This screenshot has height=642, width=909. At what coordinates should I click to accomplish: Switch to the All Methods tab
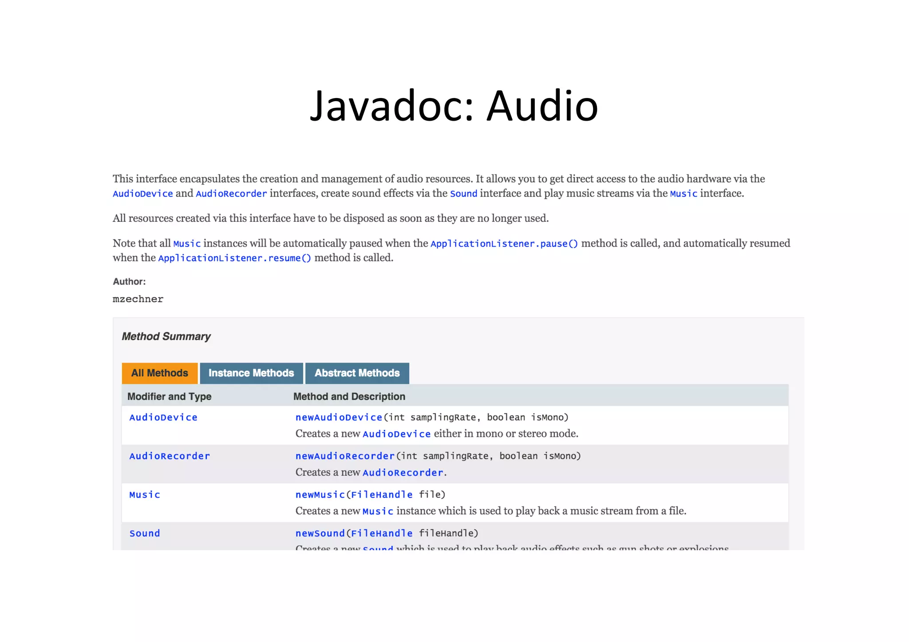[159, 373]
